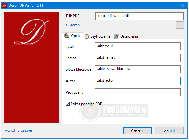This screenshot has height=140, width=189.
Task: Click the Autor label
Action: pos(70,81)
